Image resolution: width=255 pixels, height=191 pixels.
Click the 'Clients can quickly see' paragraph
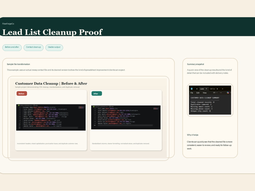(x=210, y=145)
